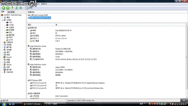
Task: Select CPUID in the tree
Action: [11, 25]
